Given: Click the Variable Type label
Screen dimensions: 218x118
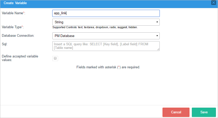Looking at the screenshot, I should [x=12, y=27].
